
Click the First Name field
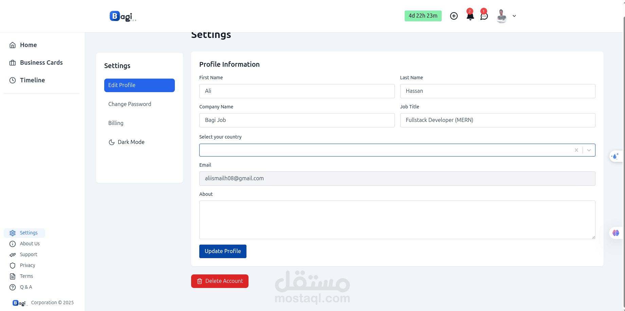click(297, 91)
